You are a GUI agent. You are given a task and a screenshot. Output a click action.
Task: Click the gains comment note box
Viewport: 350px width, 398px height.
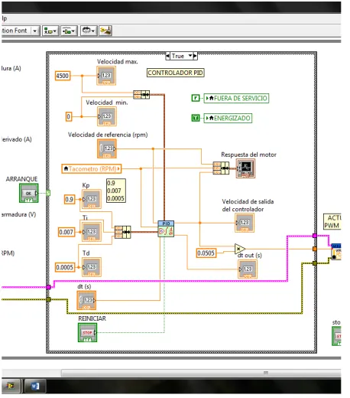coord(116,191)
